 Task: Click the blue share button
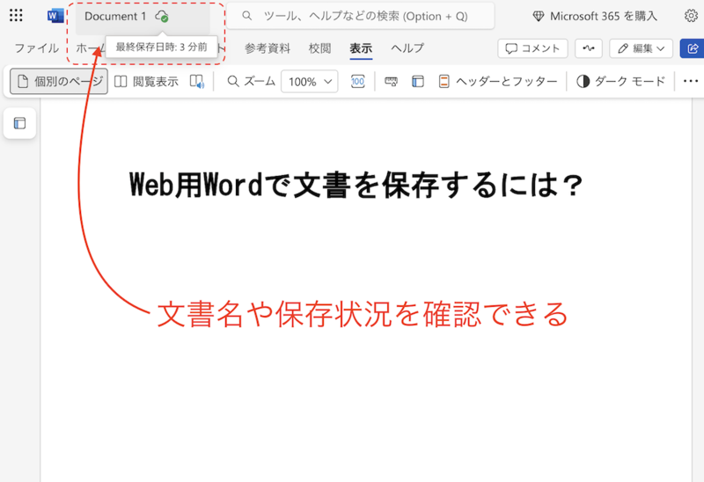tap(692, 48)
